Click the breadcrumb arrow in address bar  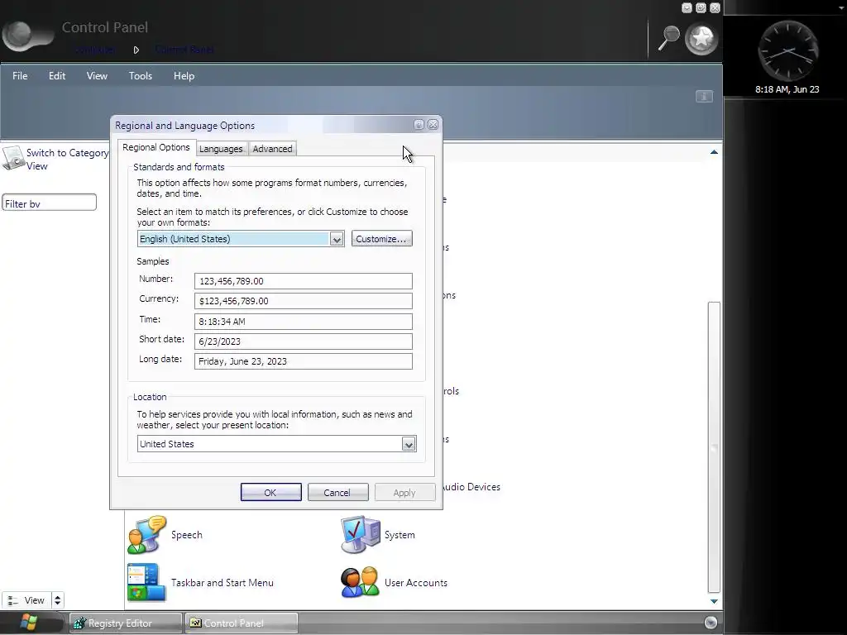point(136,50)
